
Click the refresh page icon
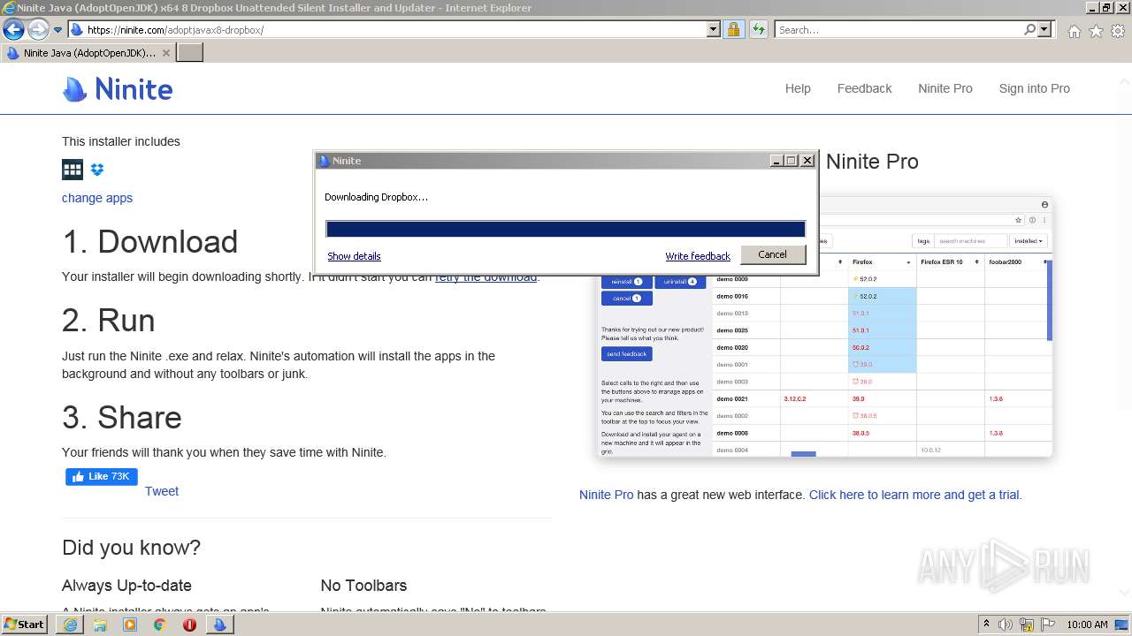pos(758,30)
